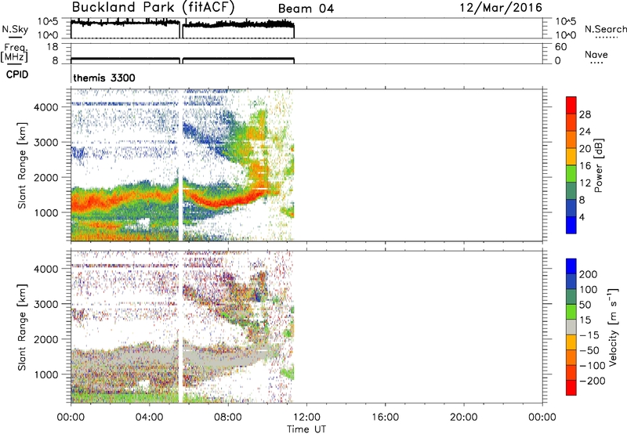This screenshot has height=434, width=627.
Task: Click the date '12/Mar/2016'
Action: (x=501, y=7)
